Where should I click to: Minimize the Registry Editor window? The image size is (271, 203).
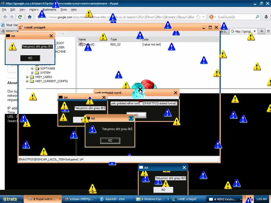coord(204,27)
